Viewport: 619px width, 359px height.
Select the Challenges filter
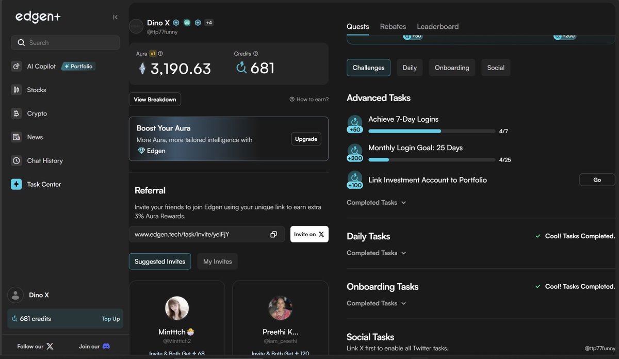pos(368,68)
